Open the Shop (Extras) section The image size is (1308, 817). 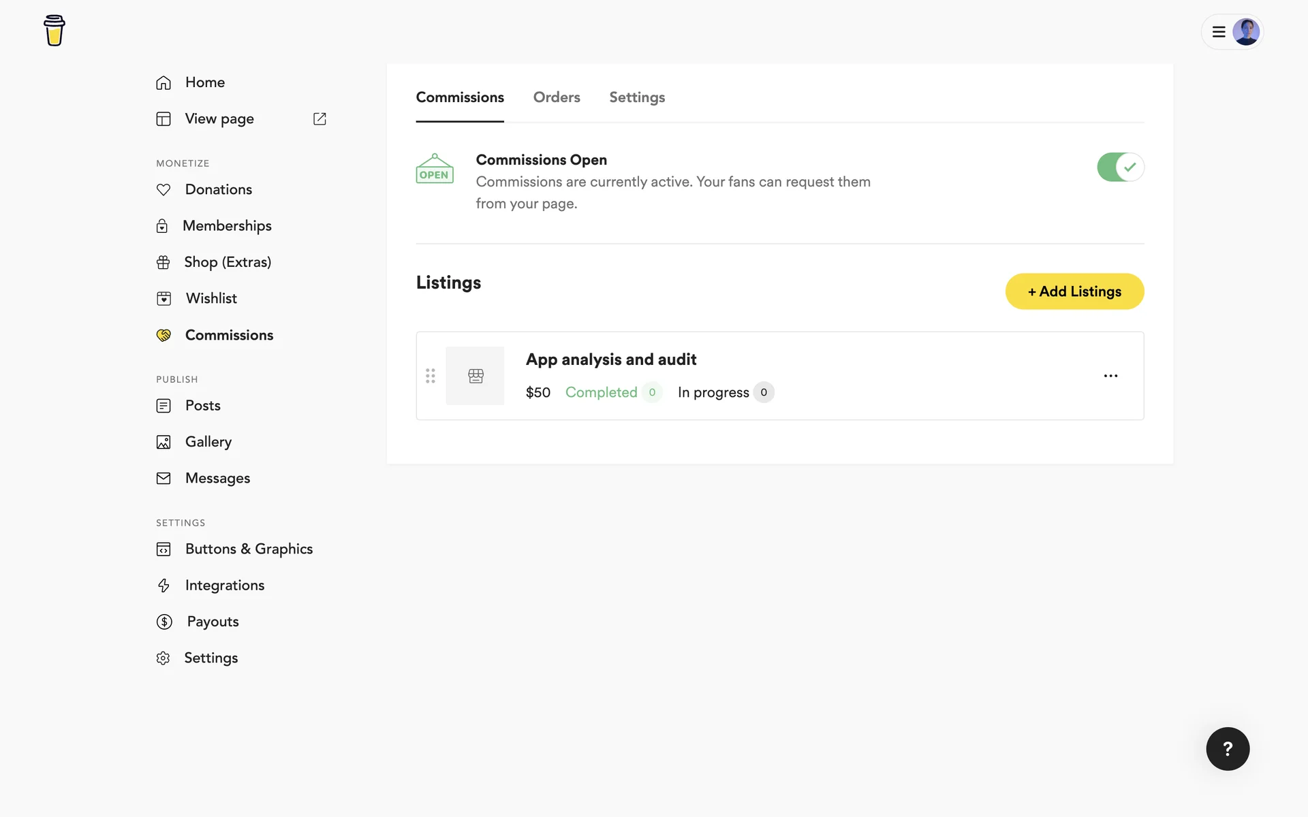[227, 262]
